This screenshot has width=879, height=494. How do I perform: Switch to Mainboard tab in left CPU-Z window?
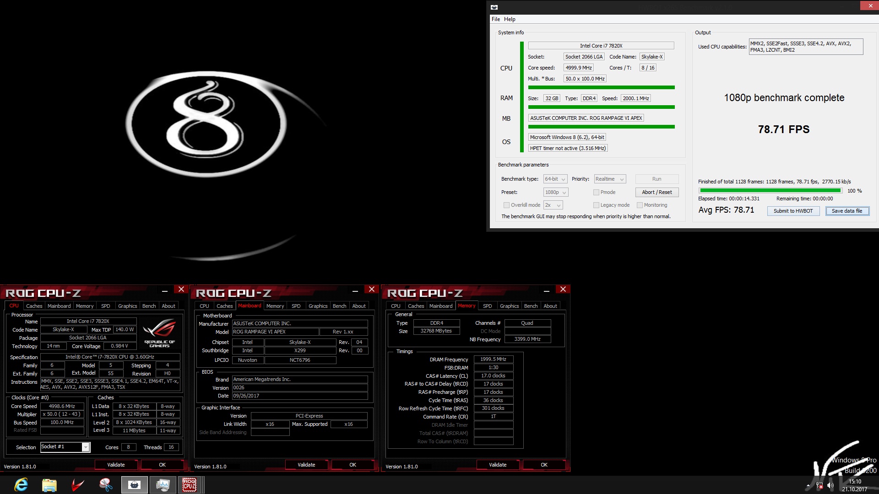(x=59, y=306)
